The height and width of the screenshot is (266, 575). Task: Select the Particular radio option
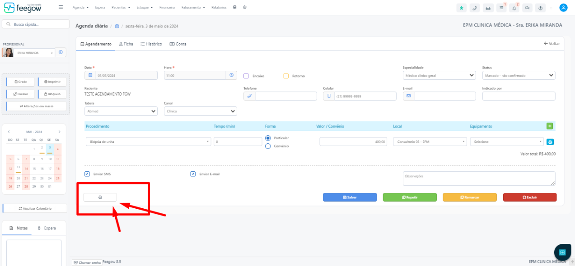click(x=268, y=138)
